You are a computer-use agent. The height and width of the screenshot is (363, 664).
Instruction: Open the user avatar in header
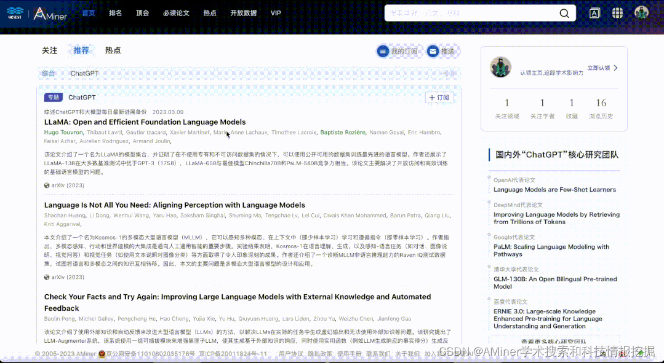[641, 13]
